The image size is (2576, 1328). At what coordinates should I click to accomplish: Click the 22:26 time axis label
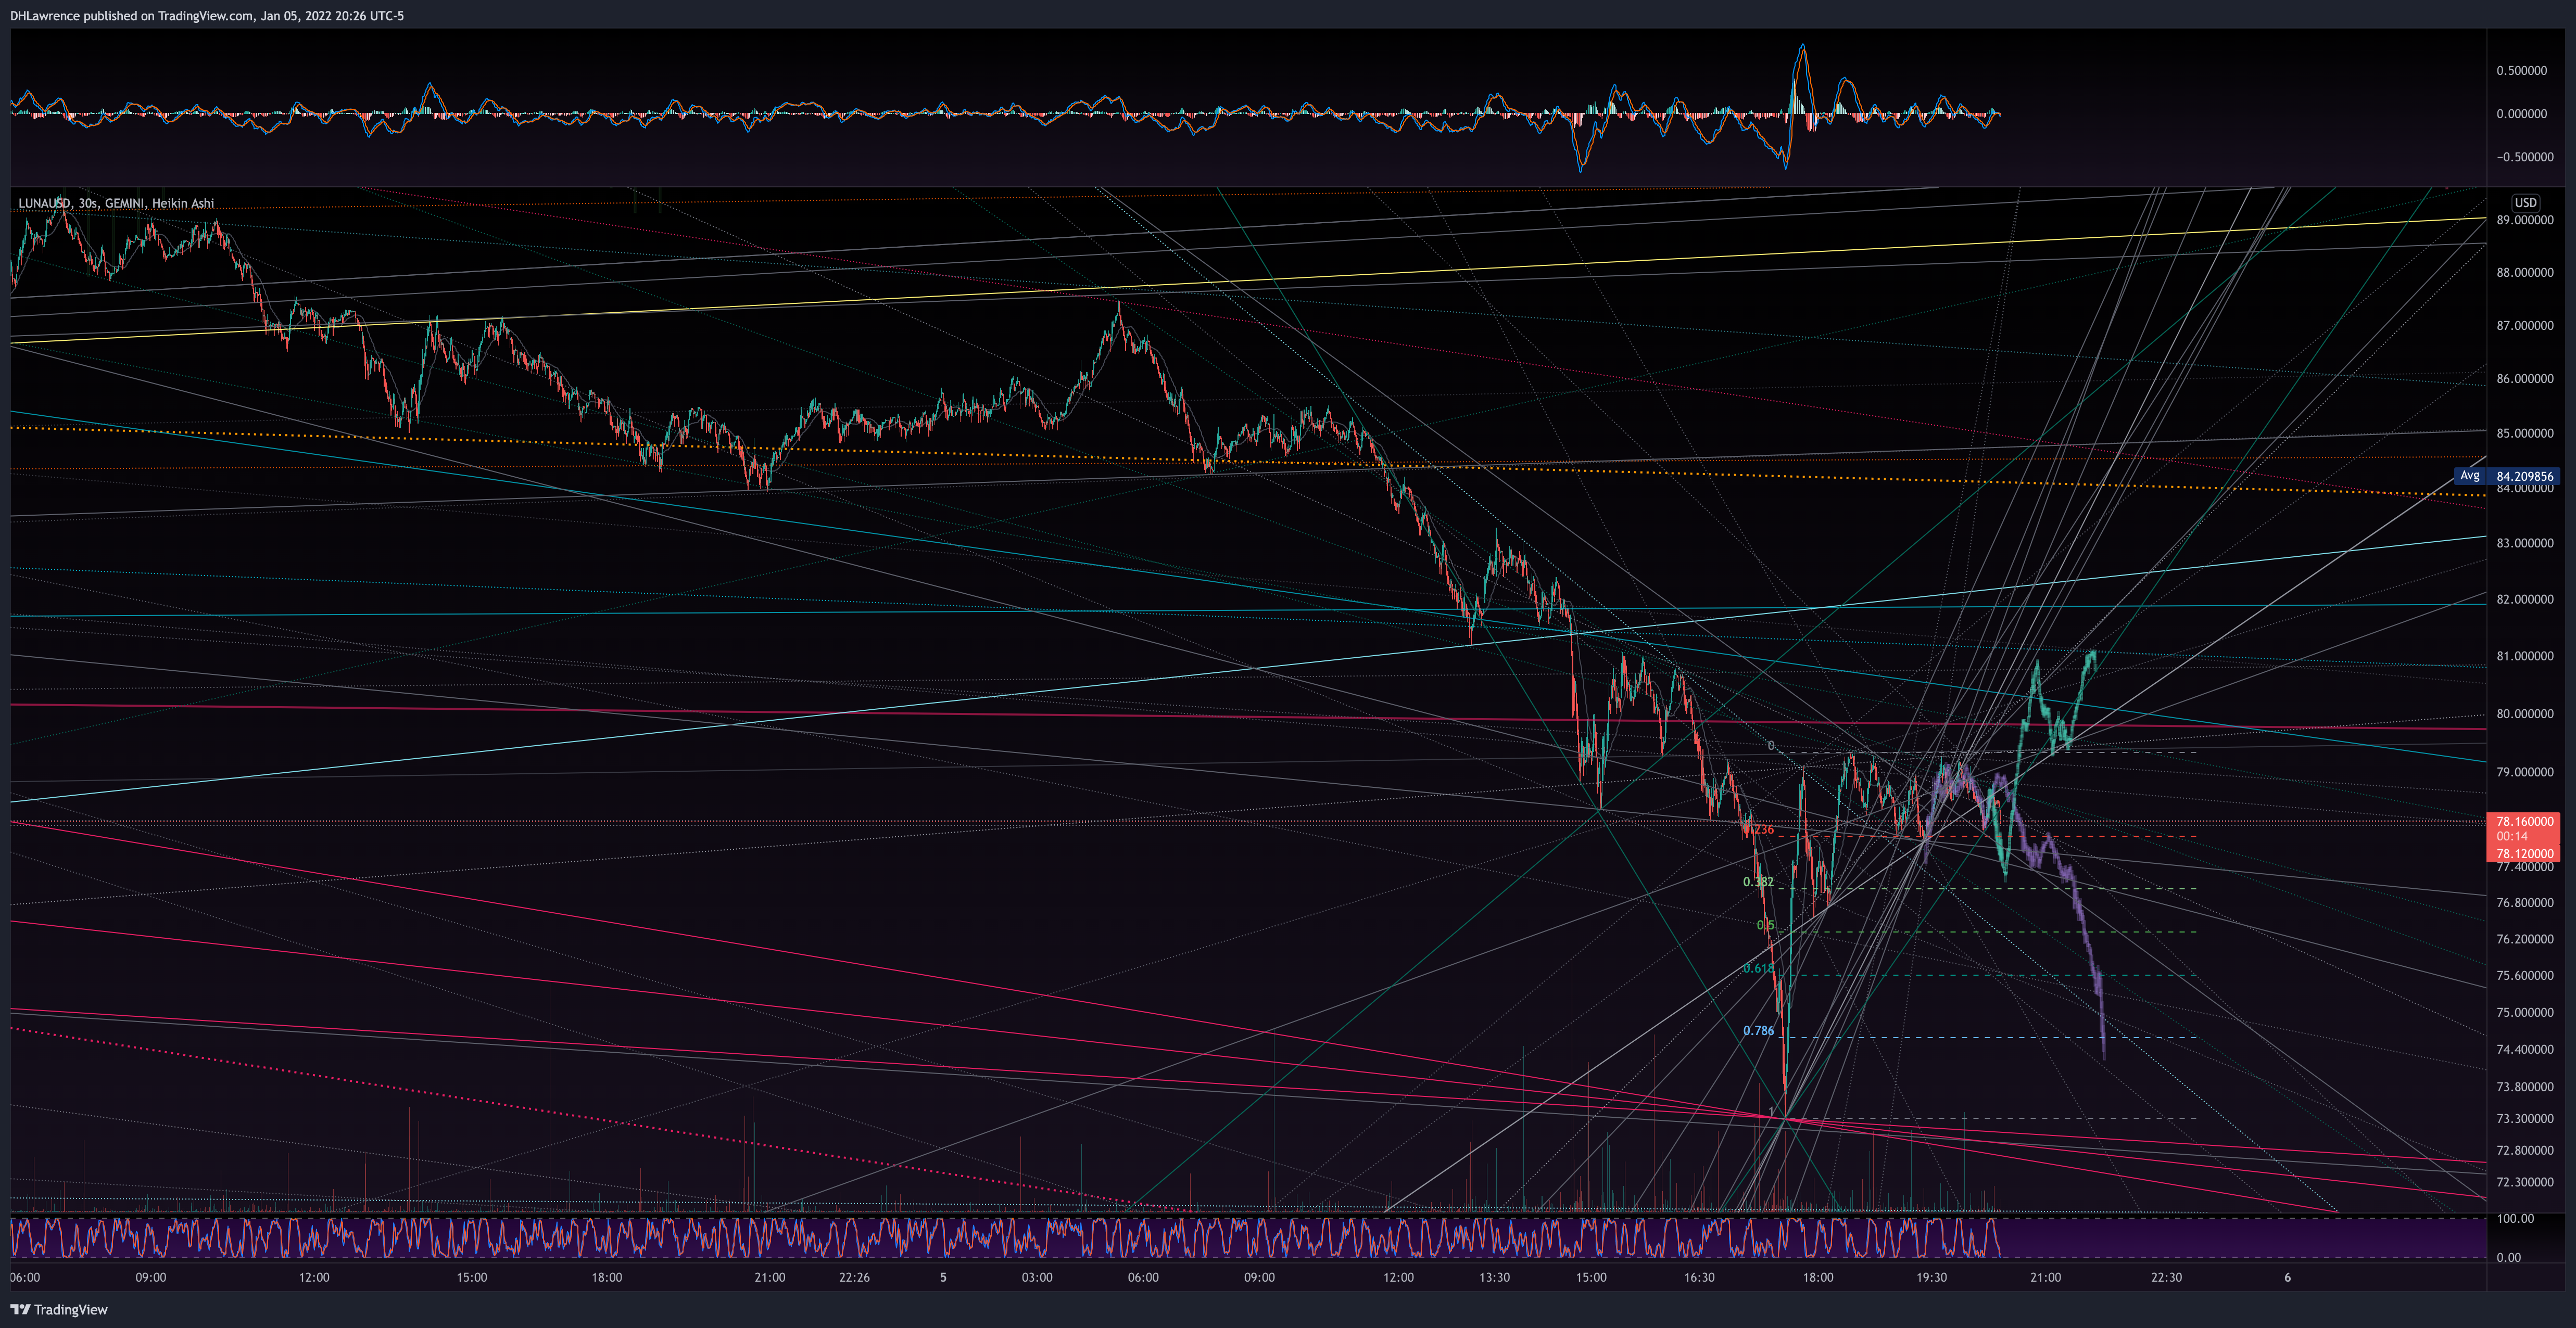[x=854, y=1277]
